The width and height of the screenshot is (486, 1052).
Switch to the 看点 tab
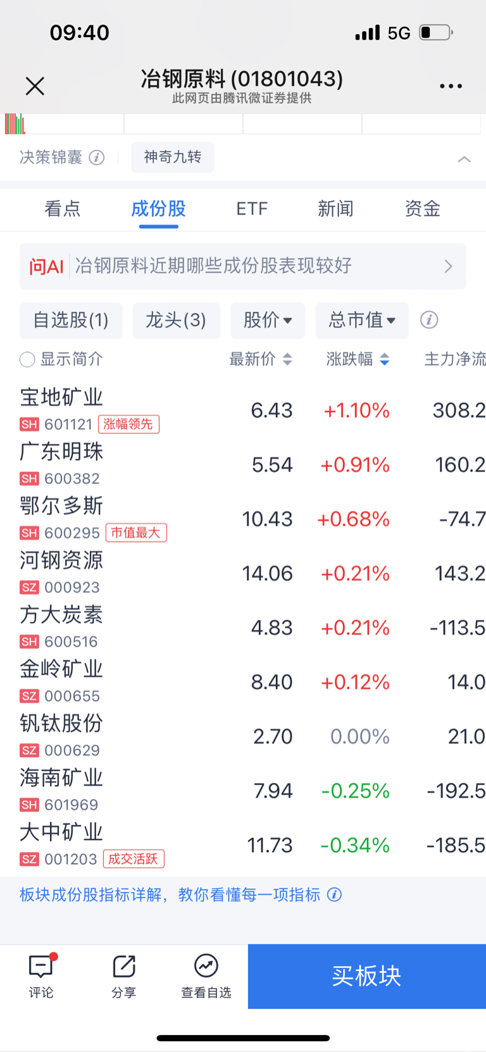63,209
